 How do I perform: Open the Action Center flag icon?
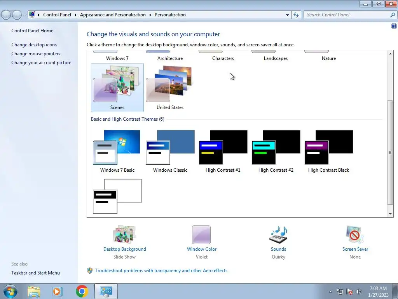pos(349,292)
